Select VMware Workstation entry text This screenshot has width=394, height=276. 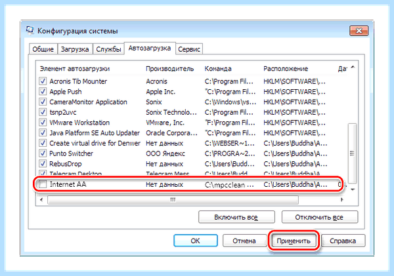(x=79, y=123)
